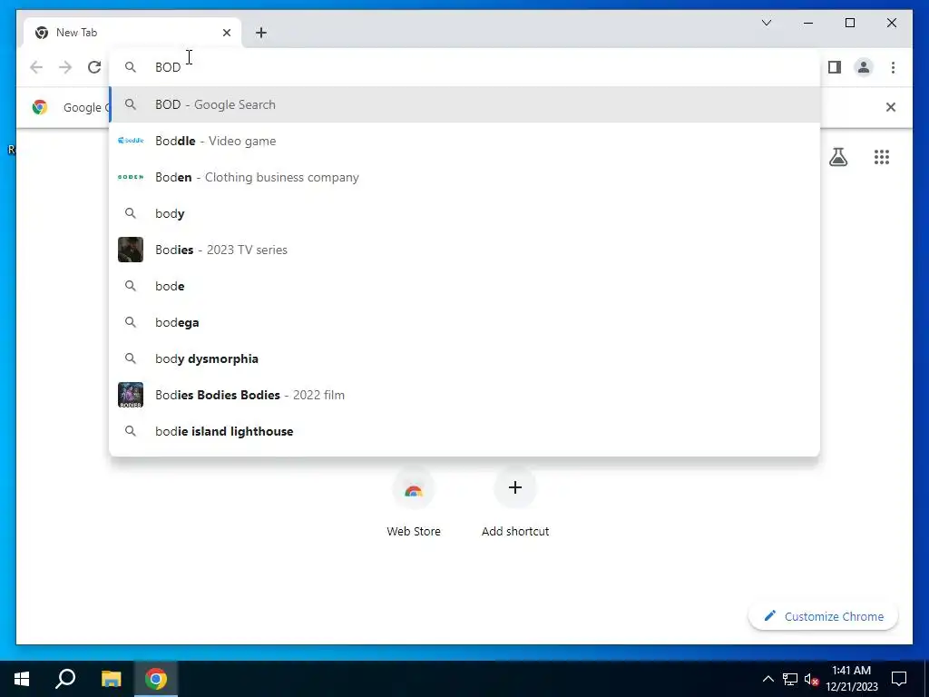Select the body search suggestion
929x697 pixels.
coord(465,213)
